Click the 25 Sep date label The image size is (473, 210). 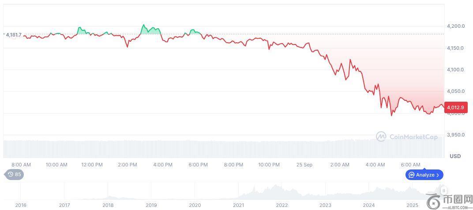click(x=304, y=165)
